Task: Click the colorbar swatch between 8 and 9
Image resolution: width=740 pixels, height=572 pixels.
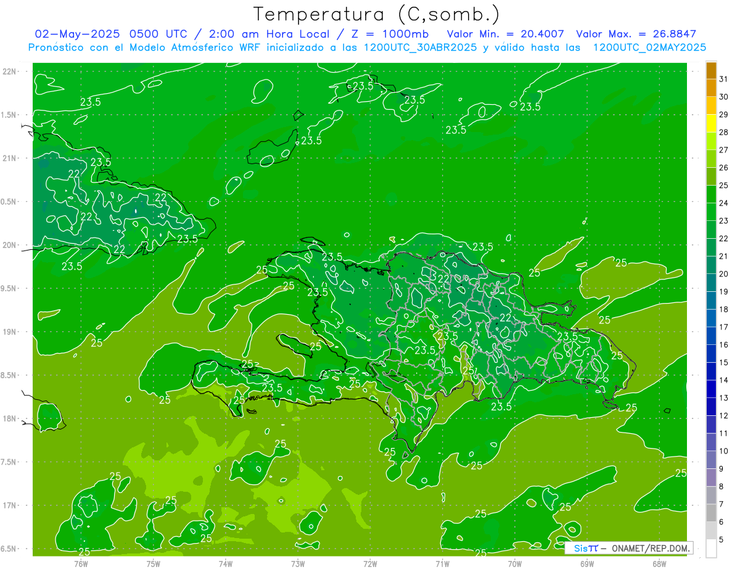Action: [x=711, y=478]
